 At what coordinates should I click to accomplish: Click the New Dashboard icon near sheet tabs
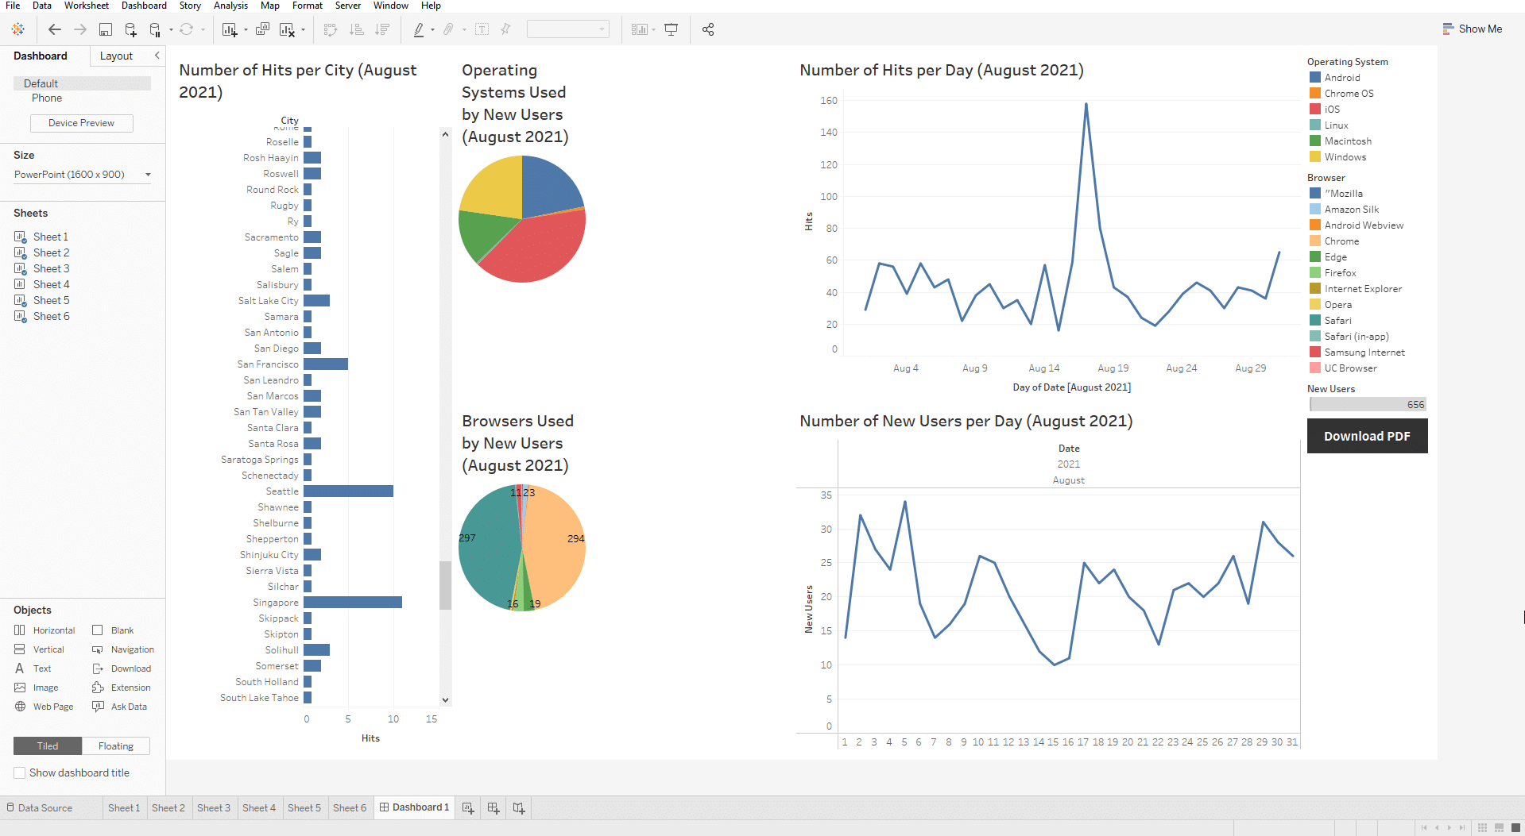(x=493, y=807)
